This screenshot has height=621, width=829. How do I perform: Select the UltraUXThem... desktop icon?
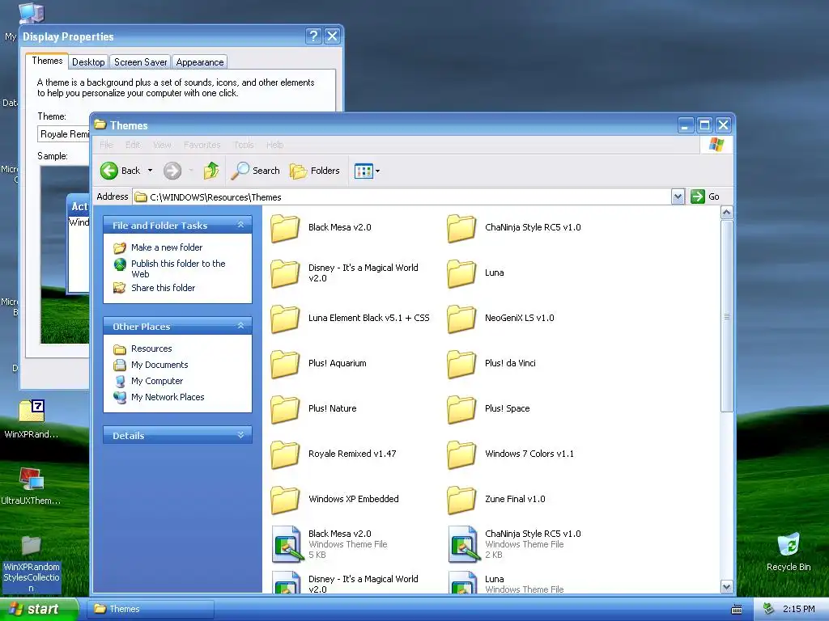click(x=31, y=486)
